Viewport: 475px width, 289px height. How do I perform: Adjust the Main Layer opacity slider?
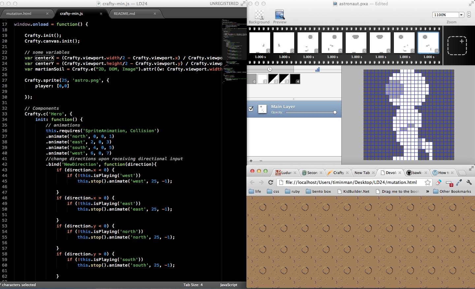(335, 112)
